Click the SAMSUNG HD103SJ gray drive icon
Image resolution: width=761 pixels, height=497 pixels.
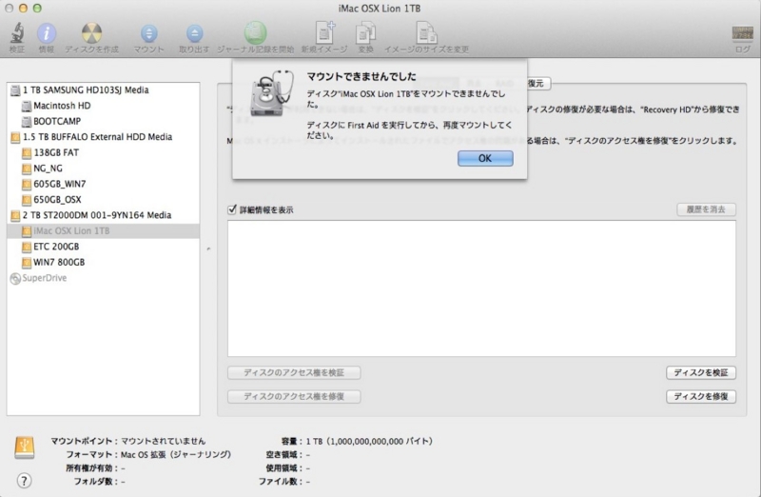[15, 90]
